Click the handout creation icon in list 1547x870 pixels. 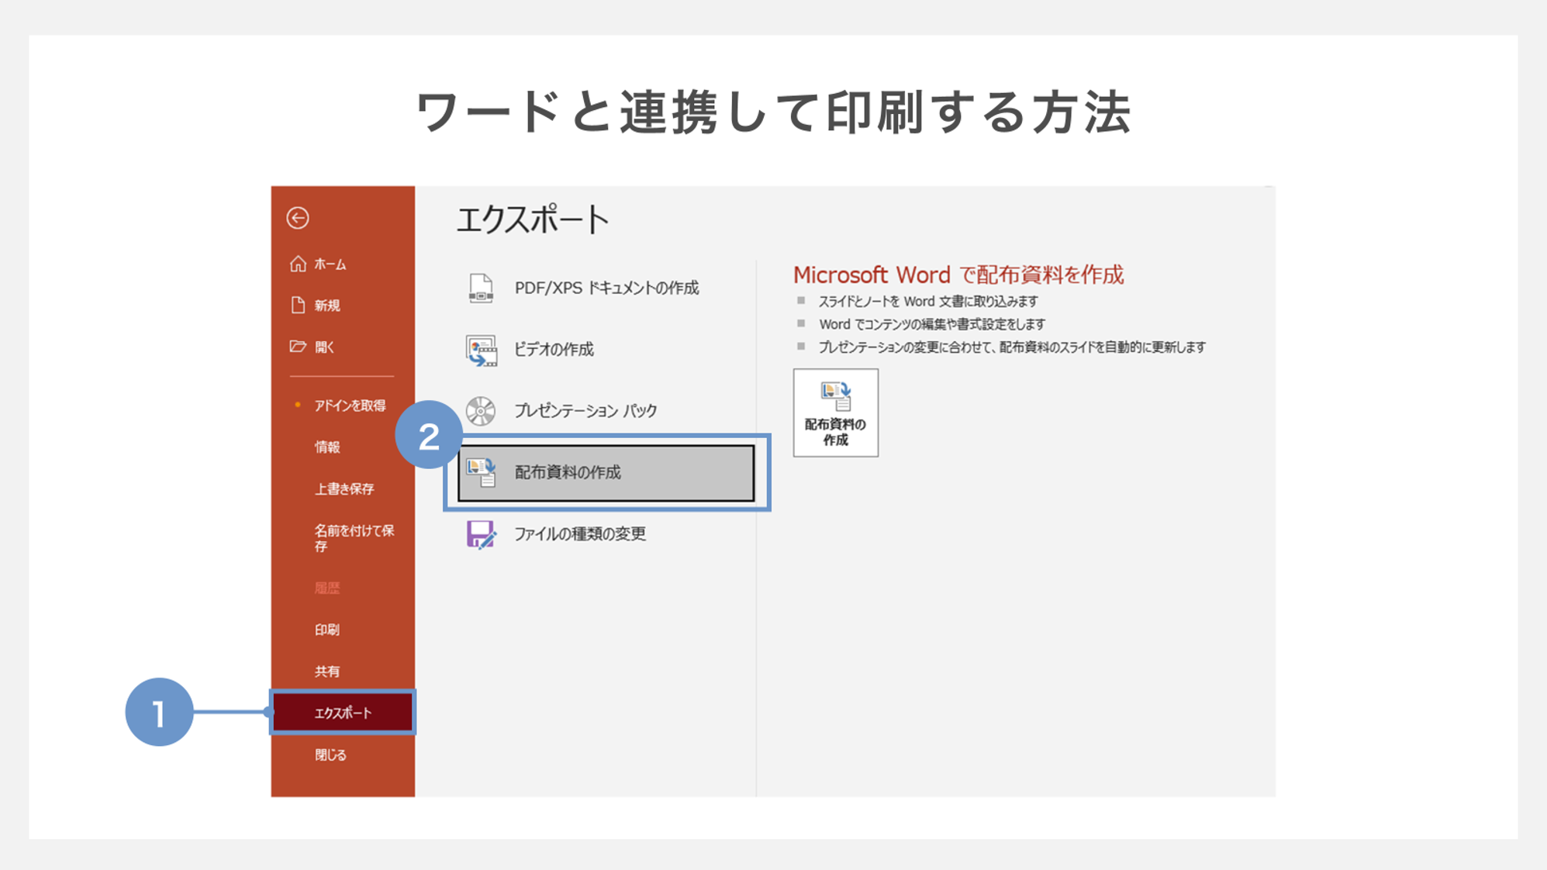point(481,472)
